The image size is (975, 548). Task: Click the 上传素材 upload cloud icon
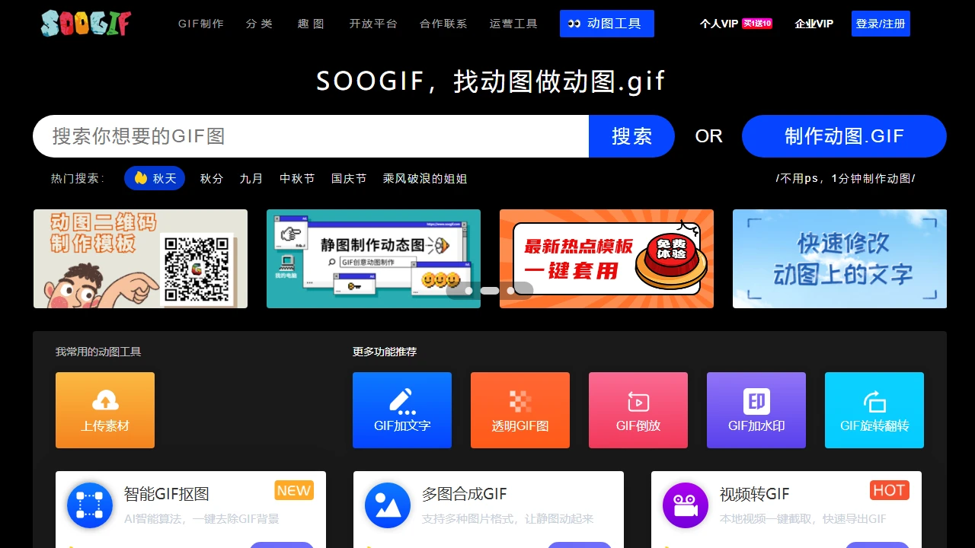pyautogui.click(x=105, y=400)
